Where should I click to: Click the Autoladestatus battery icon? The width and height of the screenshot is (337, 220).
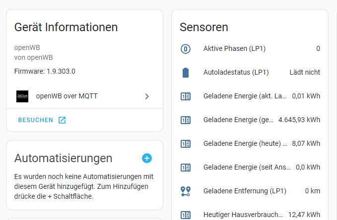pyautogui.click(x=186, y=72)
